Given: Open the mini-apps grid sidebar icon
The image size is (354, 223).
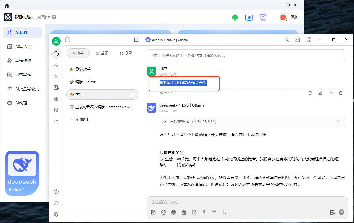Looking at the screenshot, I should coord(56,99).
